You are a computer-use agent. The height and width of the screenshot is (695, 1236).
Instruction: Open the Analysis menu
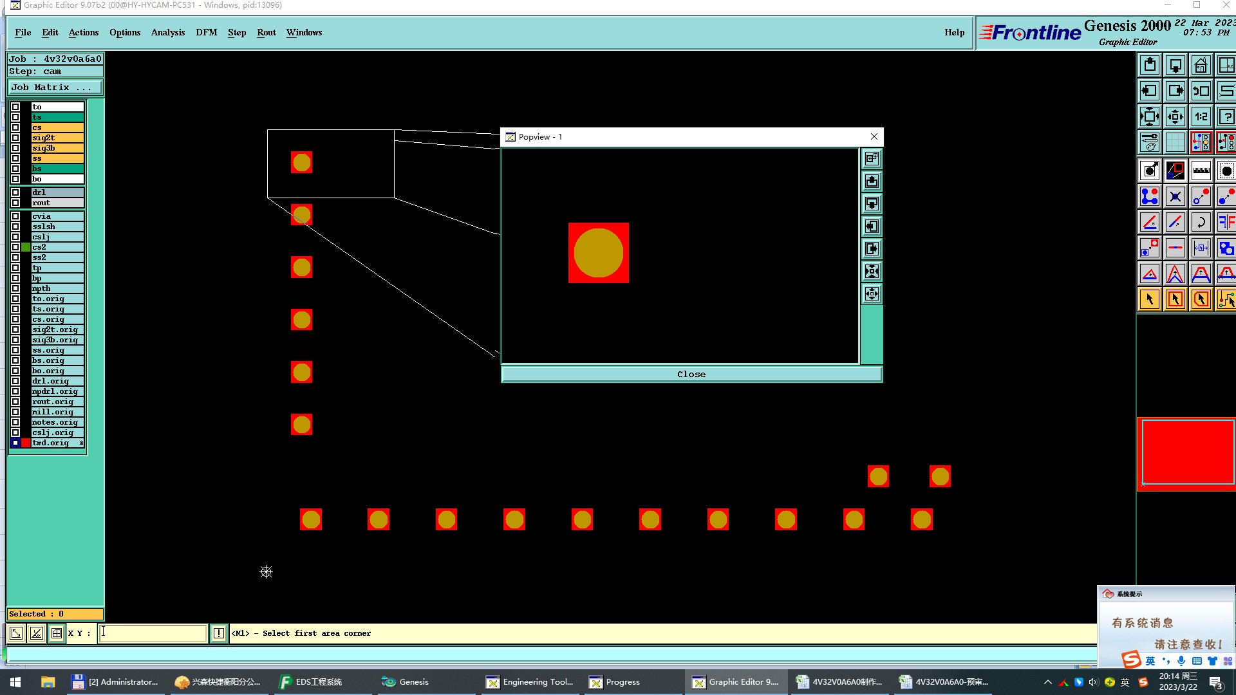point(167,32)
